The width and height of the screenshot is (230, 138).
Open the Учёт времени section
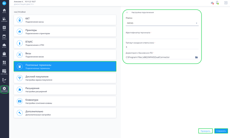coord(4,72)
